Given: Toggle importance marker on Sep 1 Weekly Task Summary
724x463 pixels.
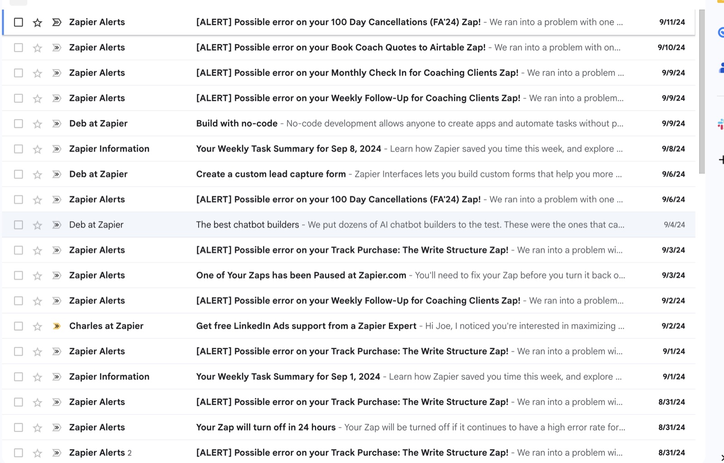Looking at the screenshot, I should pos(57,376).
